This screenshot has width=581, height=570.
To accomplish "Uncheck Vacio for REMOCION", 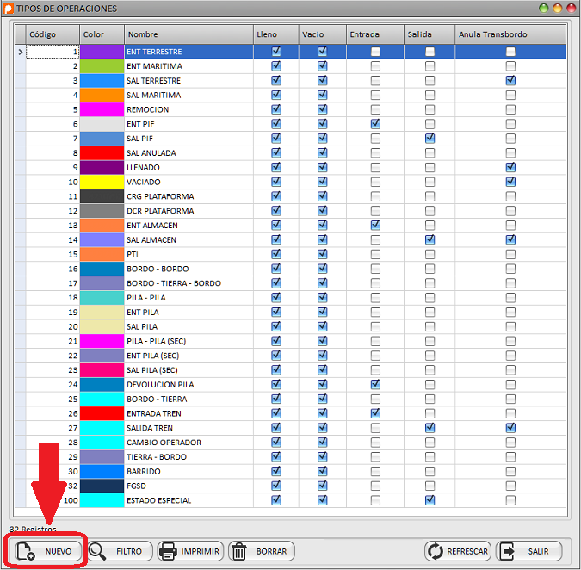I will click(x=323, y=109).
